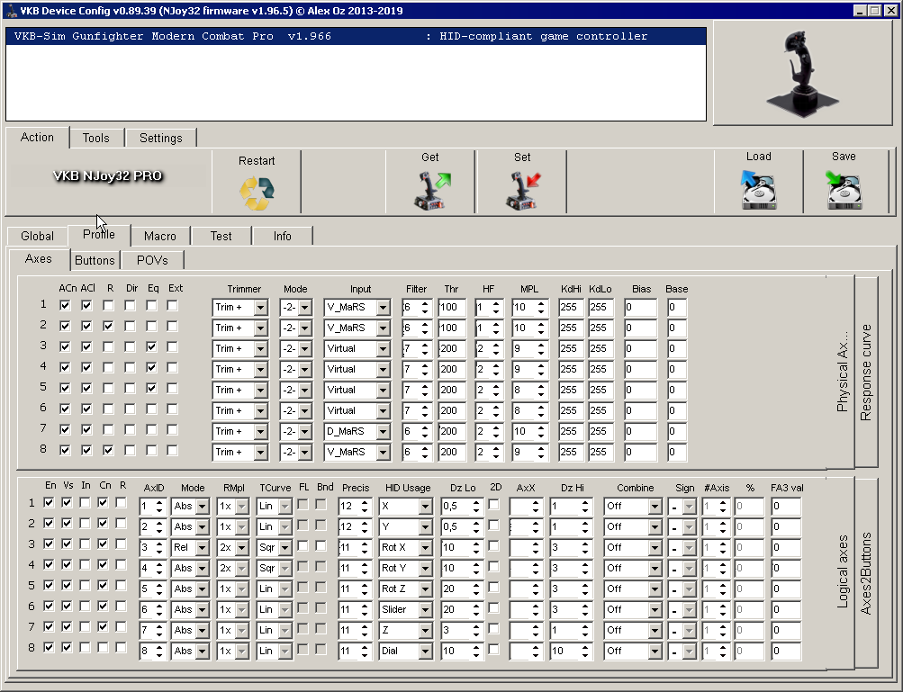The width and height of the screenshot is (903, 692).
Task: Toggle Eq checkbox for physical axis 3
Action: coord(151,347)
